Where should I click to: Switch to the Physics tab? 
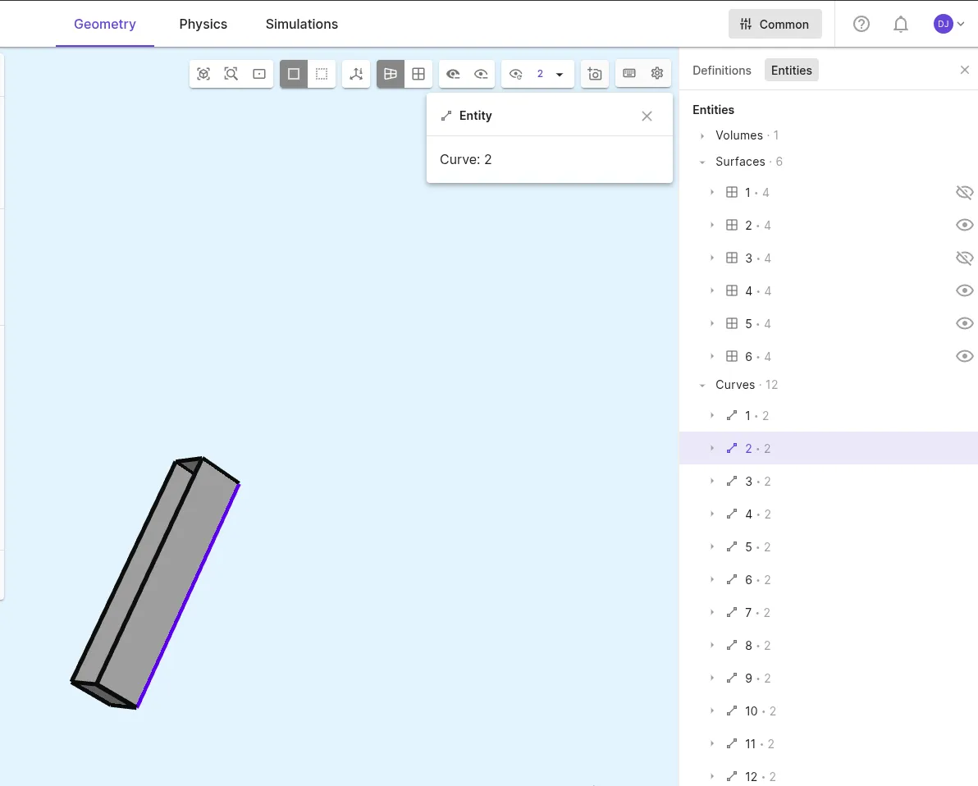tap(203, 24)
